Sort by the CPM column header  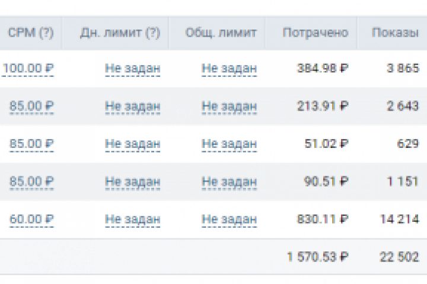[x=30, y=33]
